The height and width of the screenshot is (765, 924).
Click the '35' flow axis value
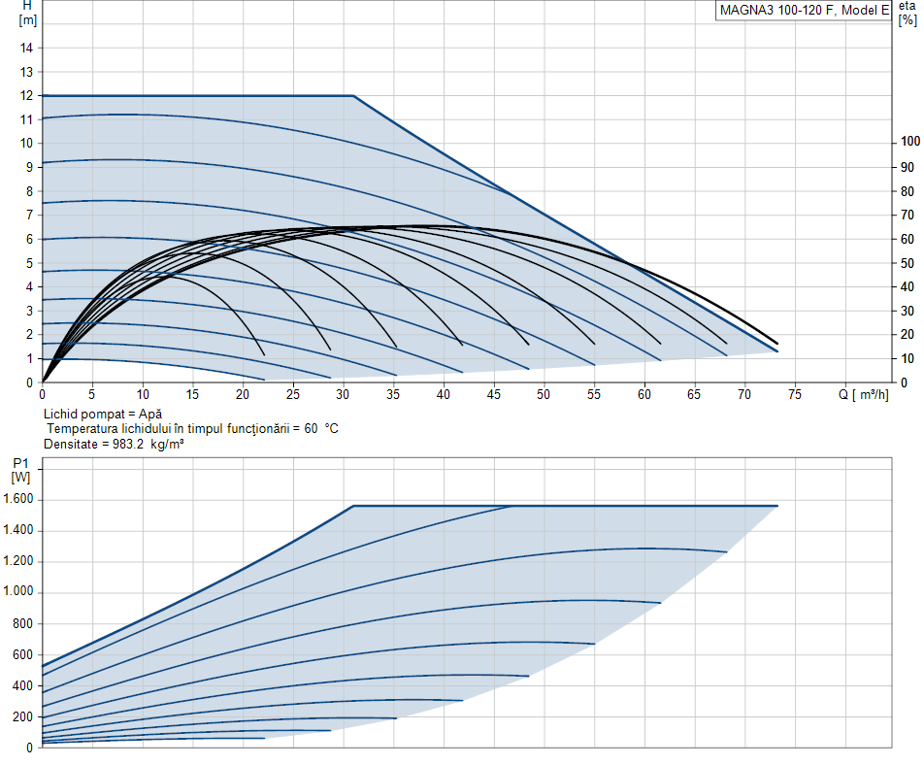393,394
